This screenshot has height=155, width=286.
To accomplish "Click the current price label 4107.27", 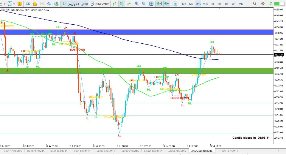I will [279, 55].
